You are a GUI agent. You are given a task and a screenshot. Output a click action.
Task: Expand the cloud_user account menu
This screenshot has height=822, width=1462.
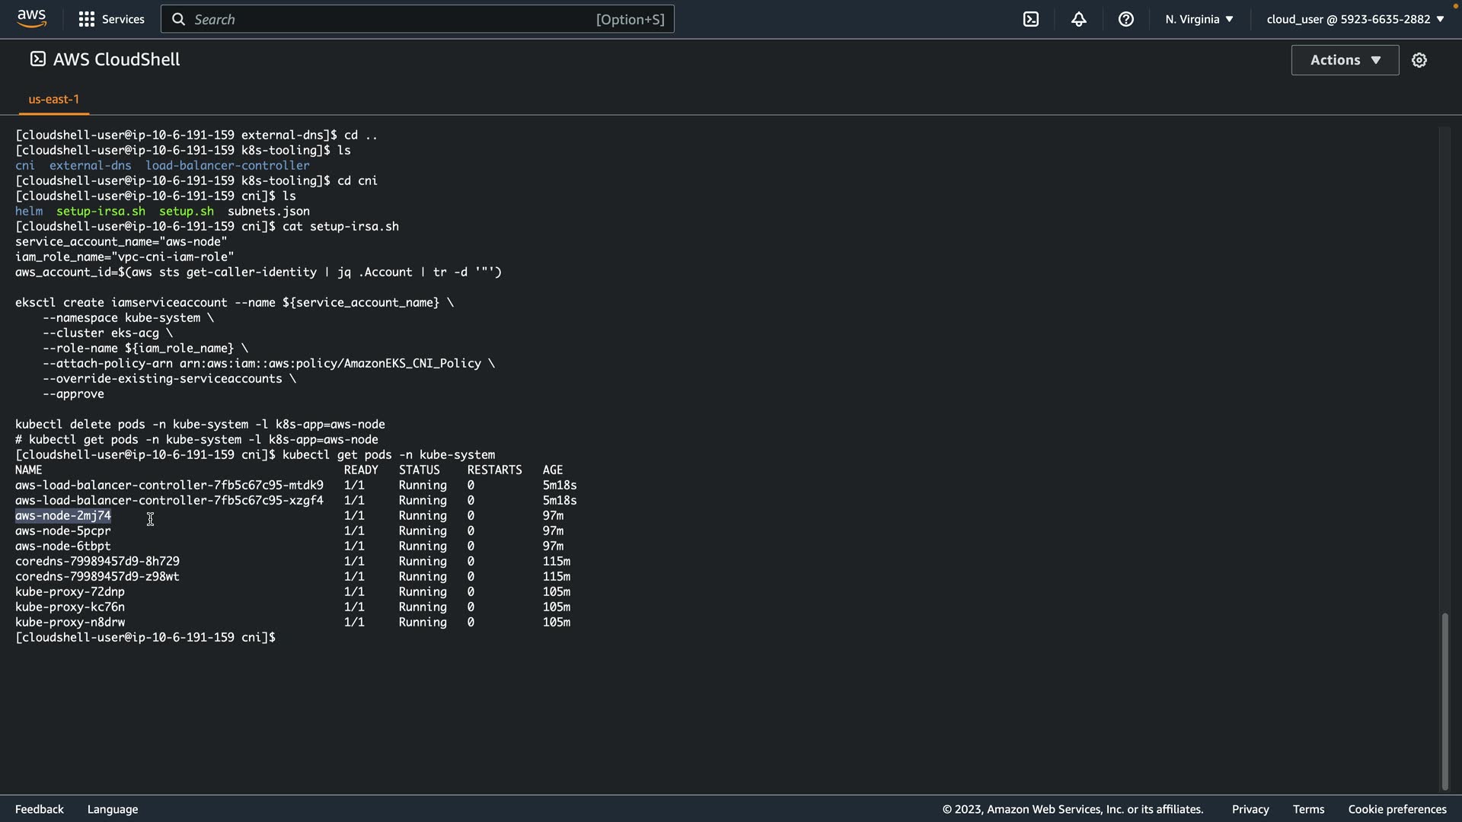point(1355,19)
